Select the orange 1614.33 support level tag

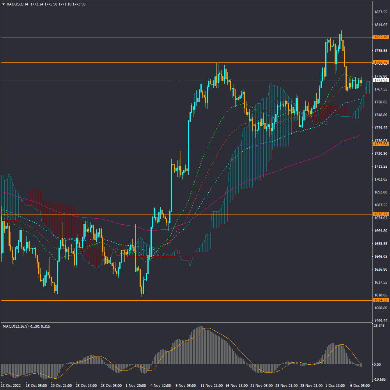pyautogui.click(x=380, y=300)
